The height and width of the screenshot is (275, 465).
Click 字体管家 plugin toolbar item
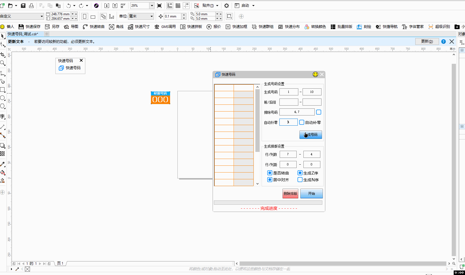coord(413,27)
